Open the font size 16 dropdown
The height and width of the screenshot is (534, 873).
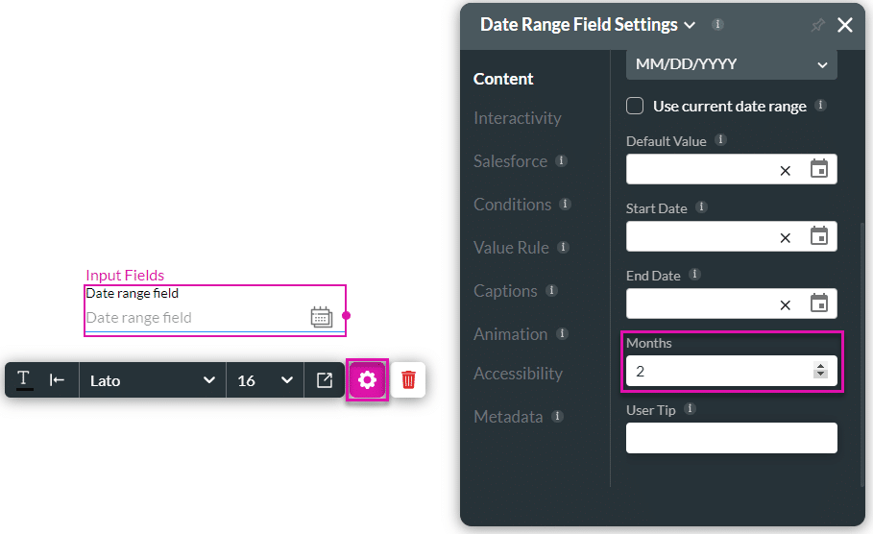point(264,380)
